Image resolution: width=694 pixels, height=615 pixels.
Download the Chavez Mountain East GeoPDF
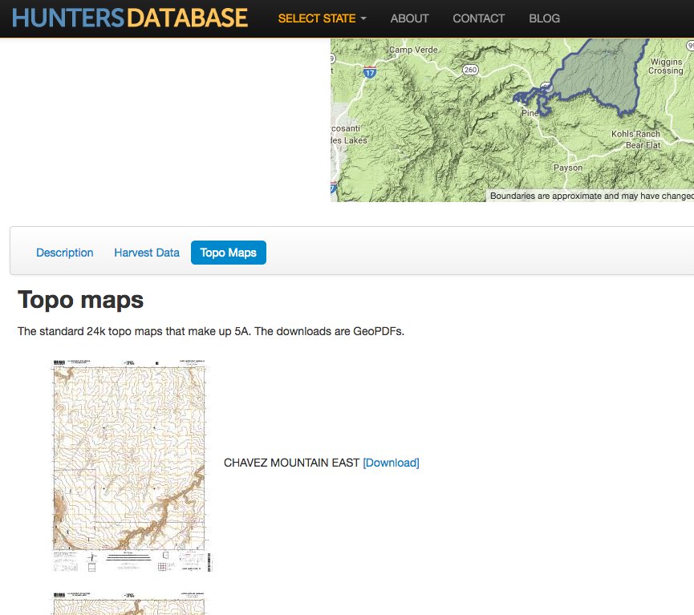click(391, 463)
